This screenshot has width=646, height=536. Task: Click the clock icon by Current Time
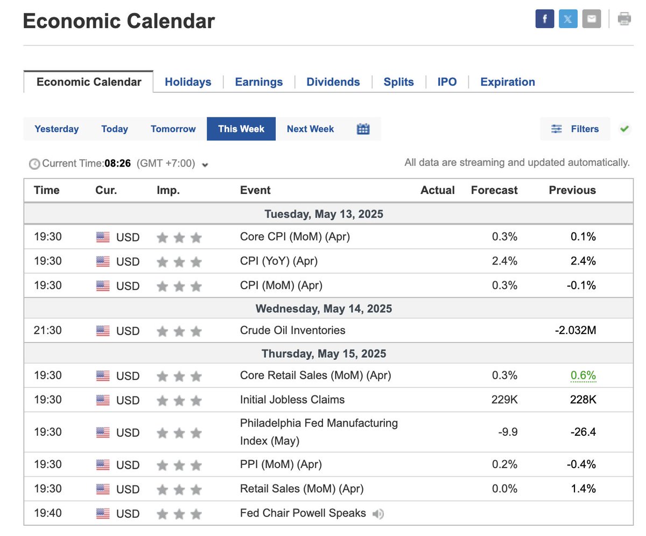(34, 164)
